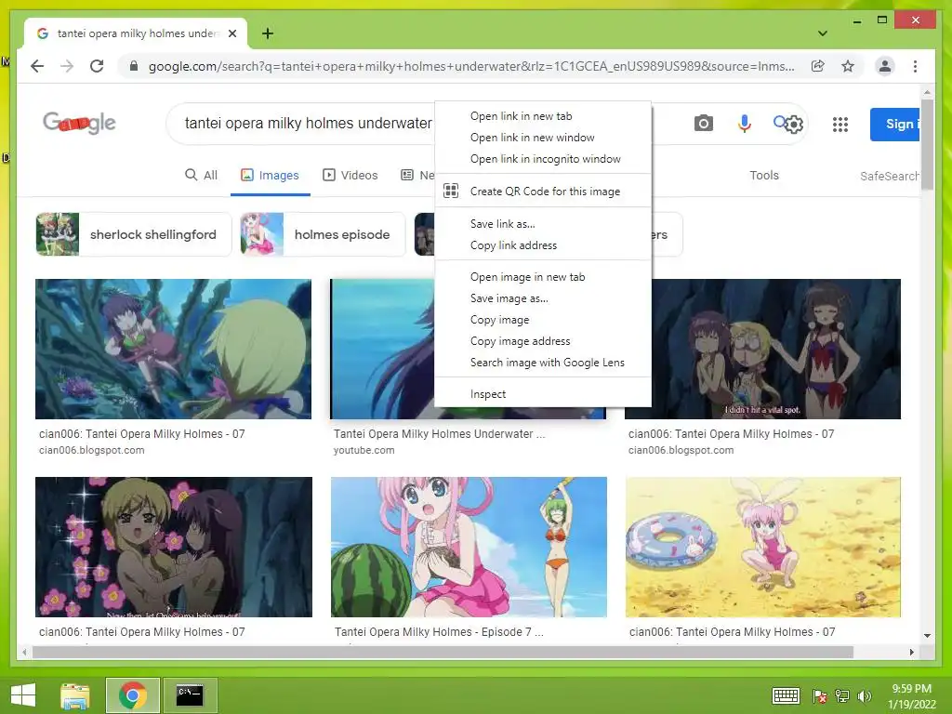
Task: Click the Chrome taskbar icon
Action: pos(132,695)
